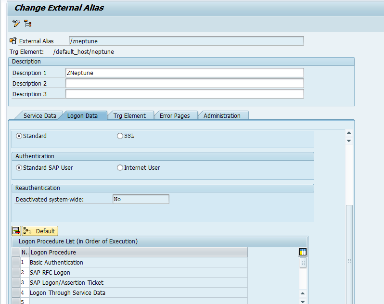Choose Internet User authentication
The width and height of the screenshot is (384, 304).
point(120,168)
